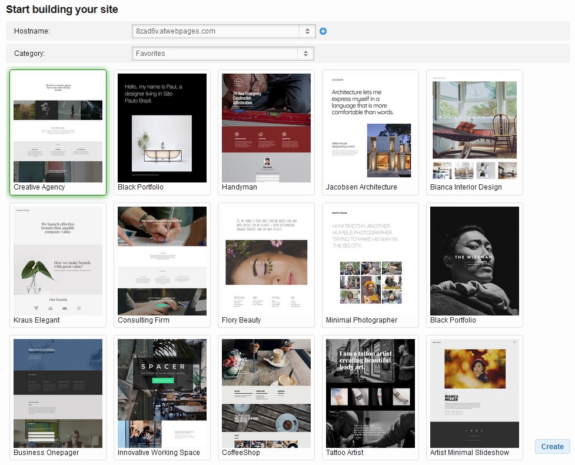Expand the Category dropdown arrow
575x465 pixels.
[x=305, y=54]
